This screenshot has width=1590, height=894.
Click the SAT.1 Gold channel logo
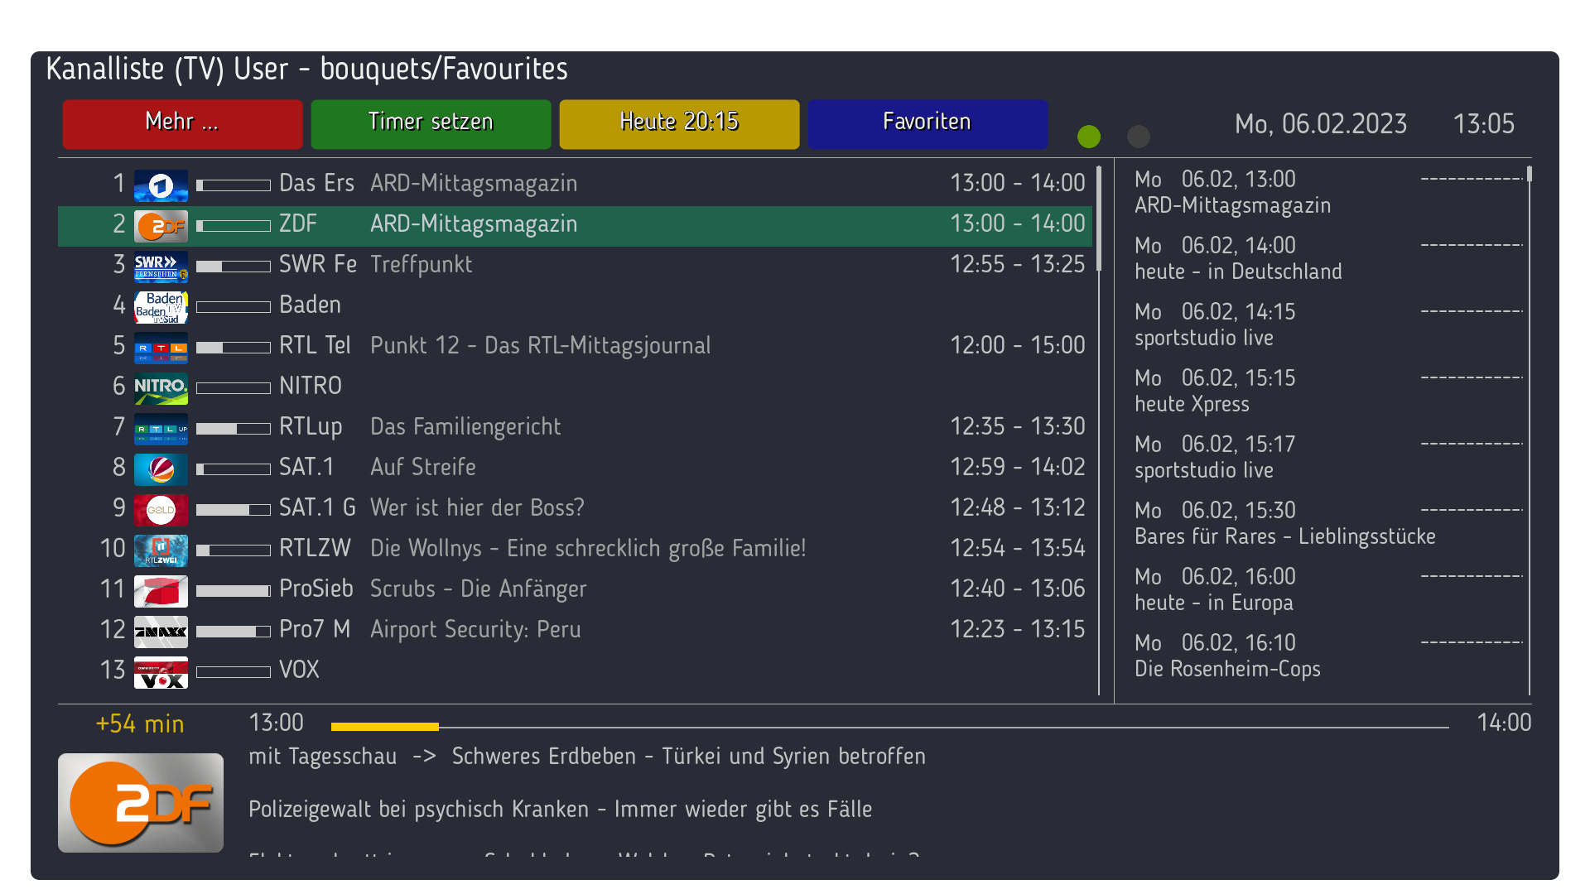tap(161, 510)
